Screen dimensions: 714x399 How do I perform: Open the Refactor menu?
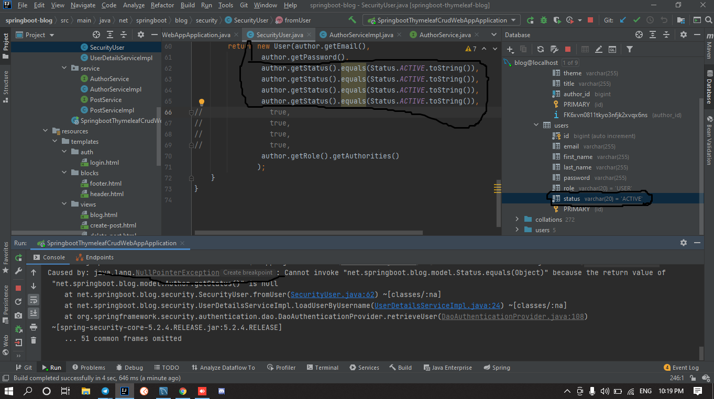[x=162, y=5]
